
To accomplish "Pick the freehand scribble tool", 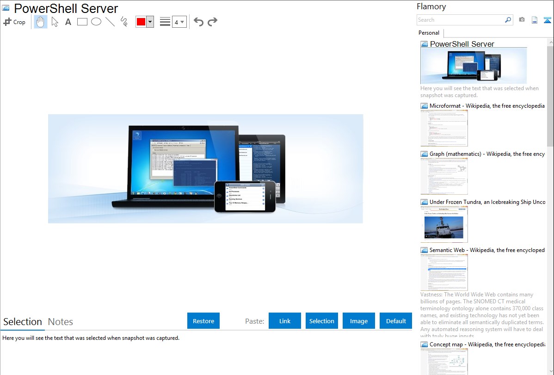I will (x=124, y=22).
